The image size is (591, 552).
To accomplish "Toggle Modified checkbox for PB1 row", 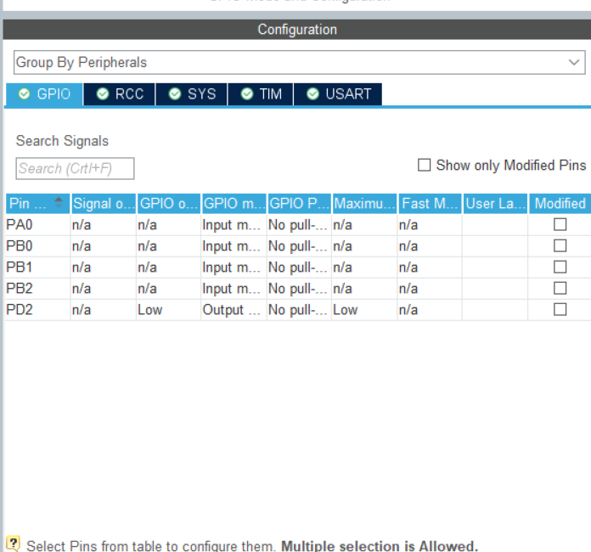I will (x=560, y=267).
